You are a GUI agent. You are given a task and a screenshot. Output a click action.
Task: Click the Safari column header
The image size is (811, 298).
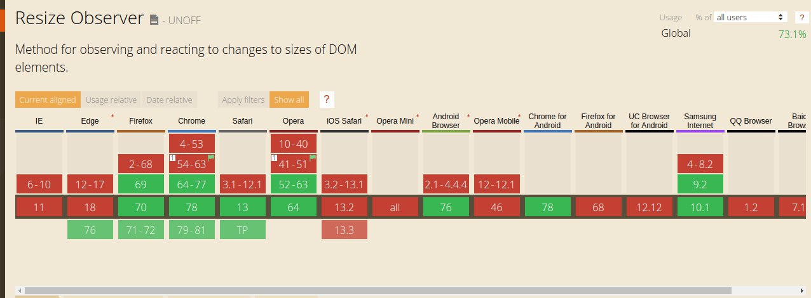pyautogui.click(x=243, y=121)
